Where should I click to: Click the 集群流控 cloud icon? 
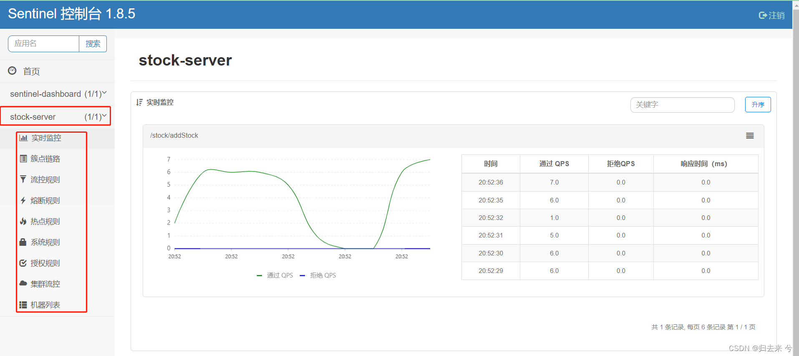point(23,283)
